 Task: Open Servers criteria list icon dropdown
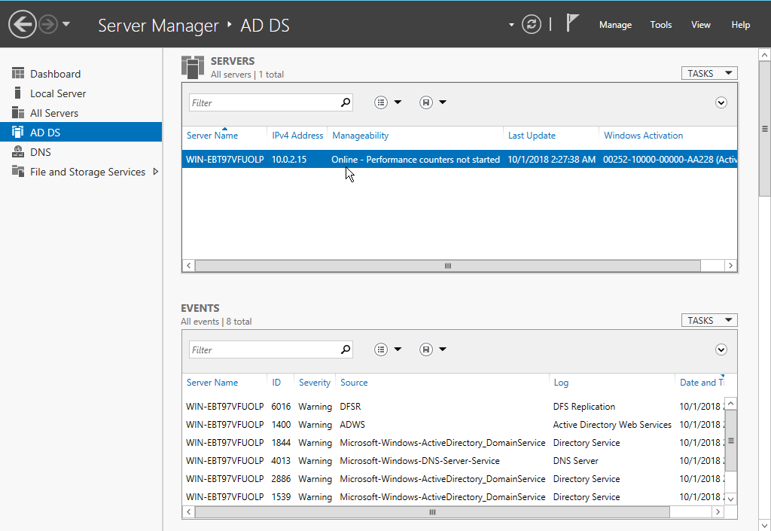388,102
